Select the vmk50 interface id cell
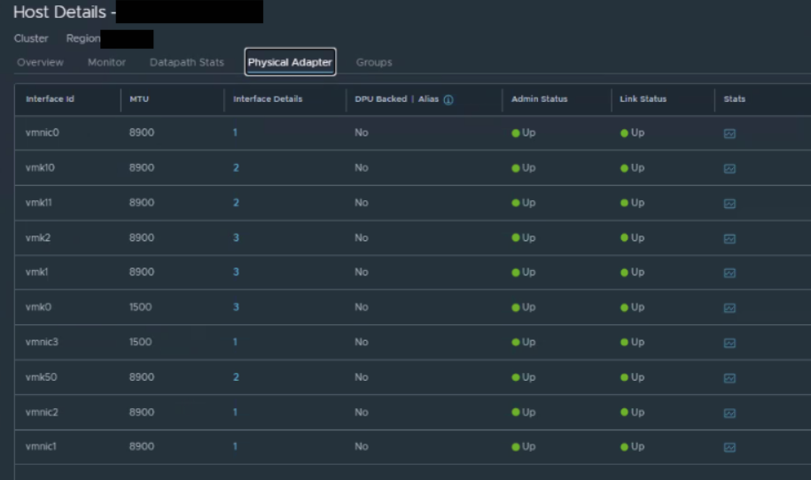Image resolution: width=811 pixels, height=480 pixels. pyautogui.click(x=41, y=377)
